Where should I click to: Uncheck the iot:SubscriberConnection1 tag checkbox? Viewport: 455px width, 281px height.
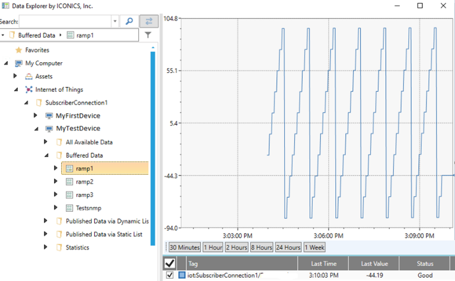(x=169, y=276)
